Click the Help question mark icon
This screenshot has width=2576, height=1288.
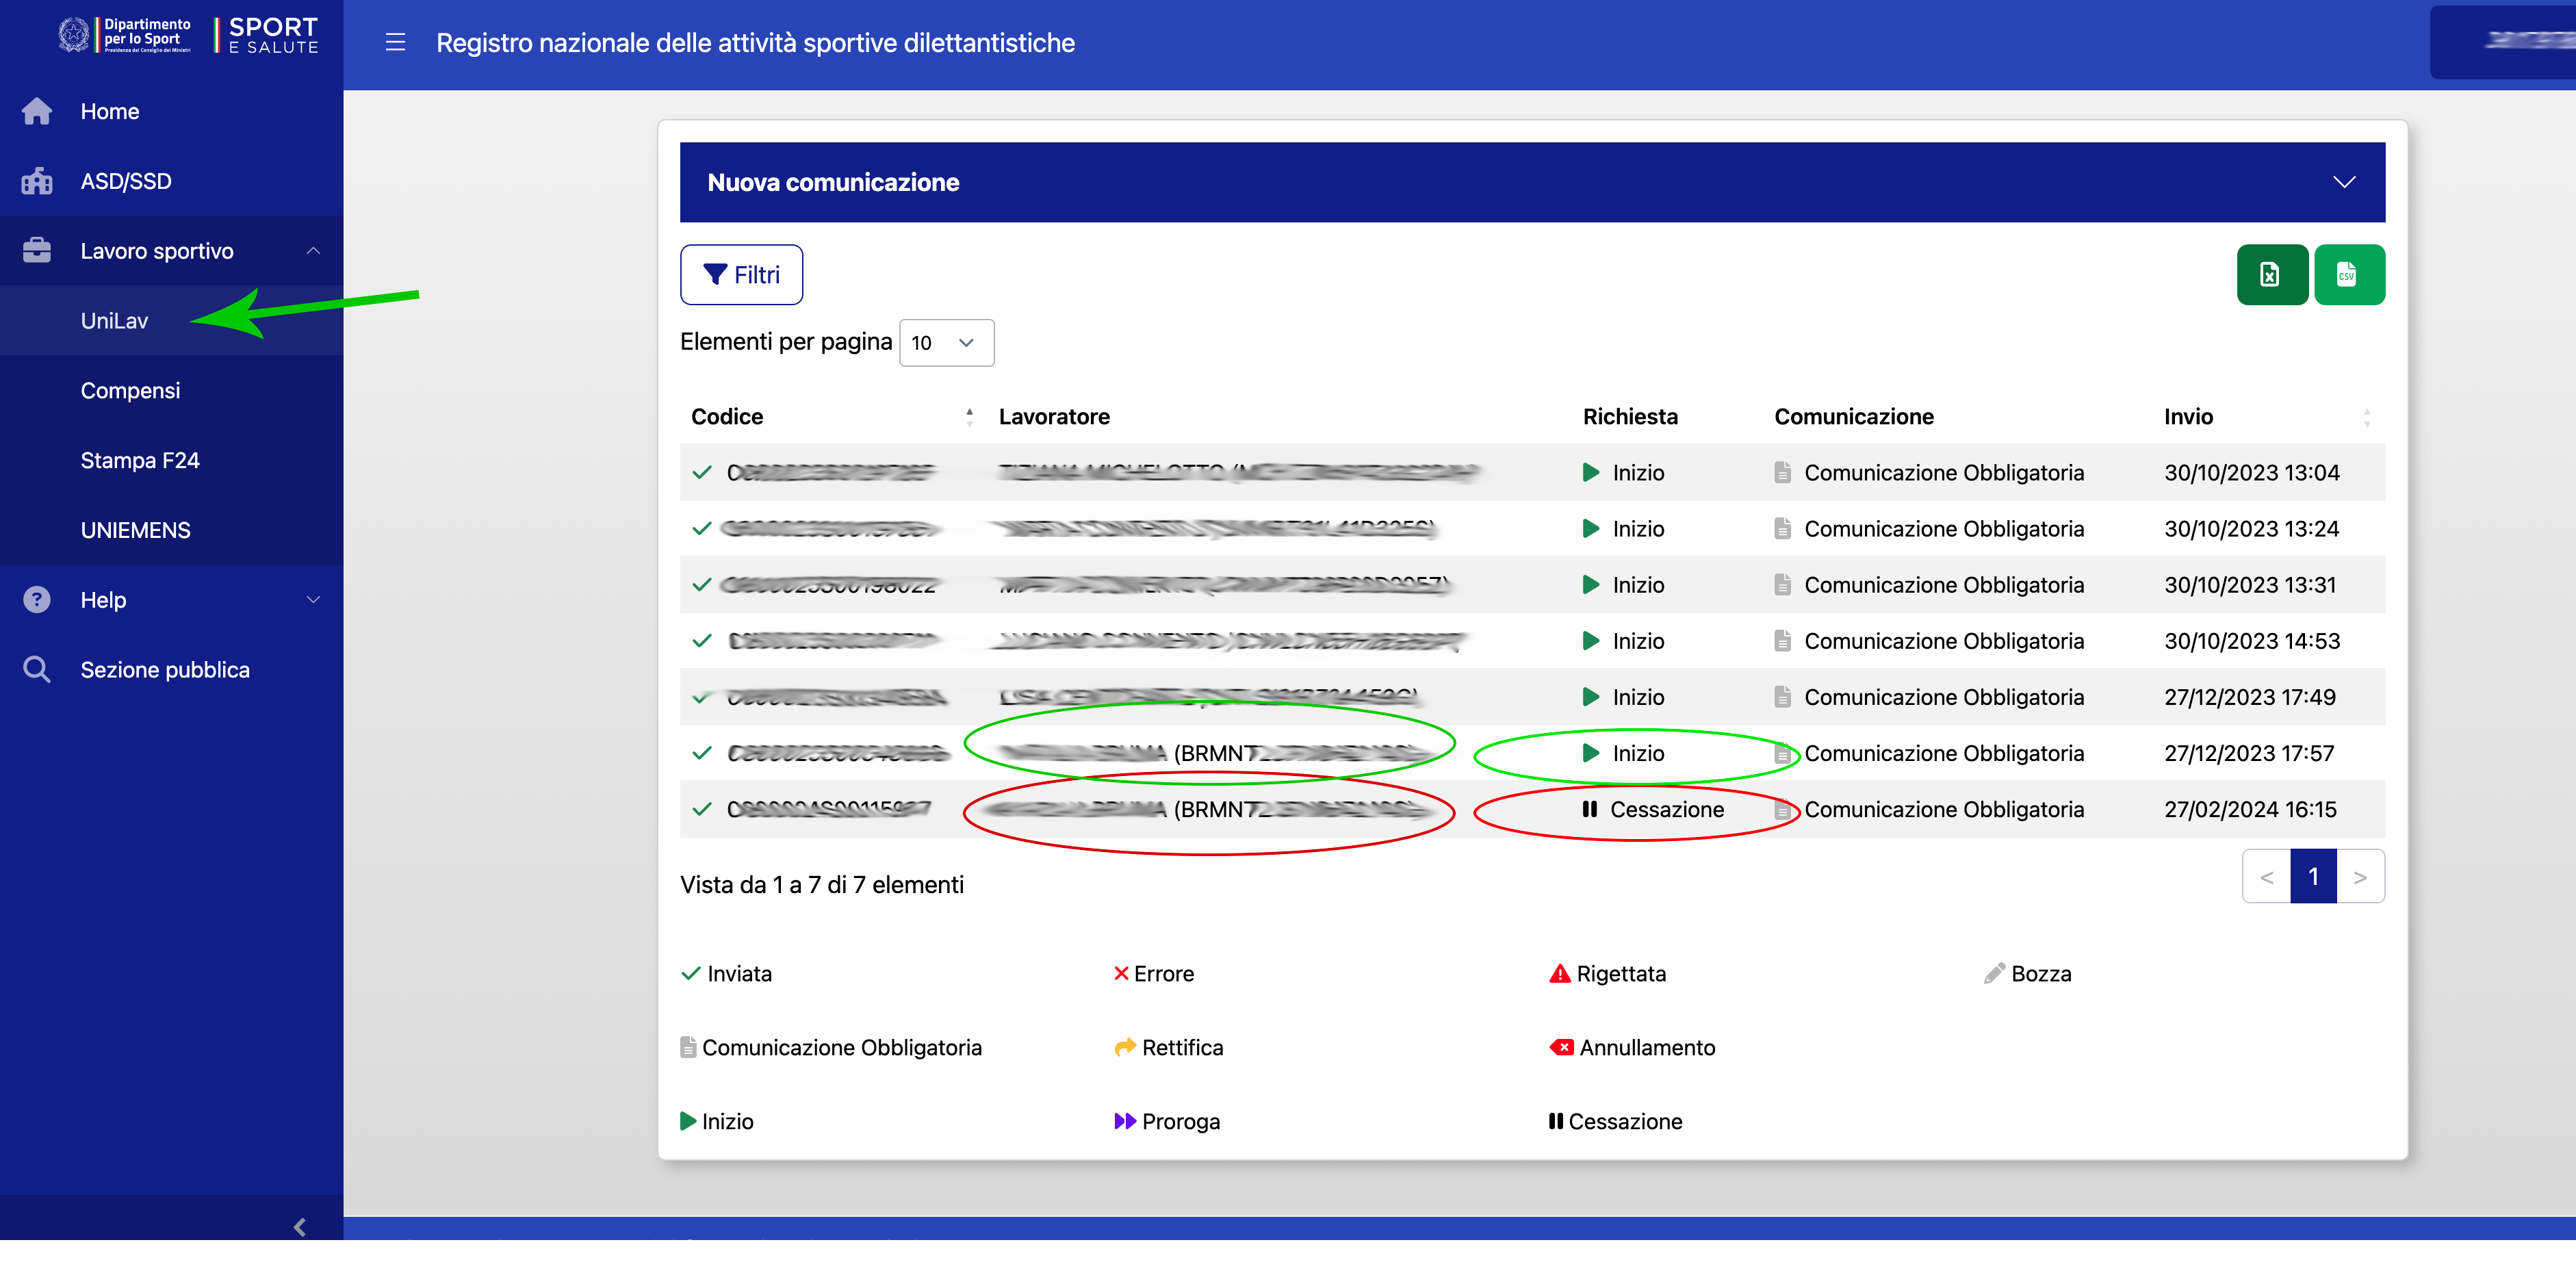(x=37, y=600)
